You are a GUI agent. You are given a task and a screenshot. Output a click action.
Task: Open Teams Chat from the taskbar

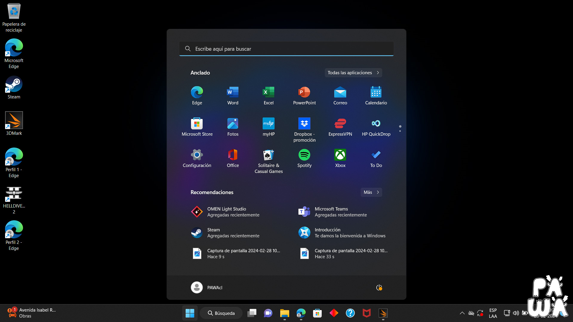point(268,313)
